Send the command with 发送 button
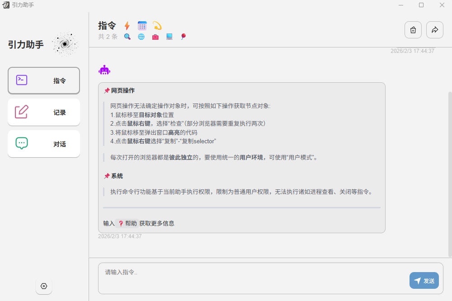This screenshot has height=301, width=452. point(424,281)
